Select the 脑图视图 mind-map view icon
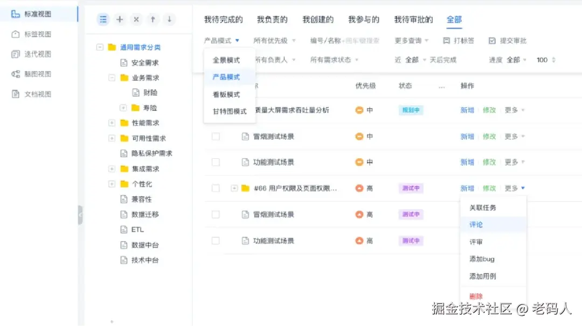Image resolution: width=582 pixels, height=326 pixels. click(x=16, y=74)
